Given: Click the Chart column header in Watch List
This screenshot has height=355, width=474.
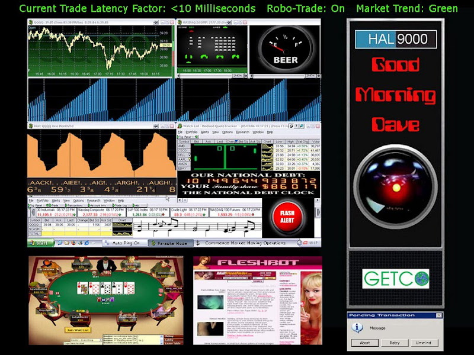Looking at the screenshot, I should click(x=267, y=141).
